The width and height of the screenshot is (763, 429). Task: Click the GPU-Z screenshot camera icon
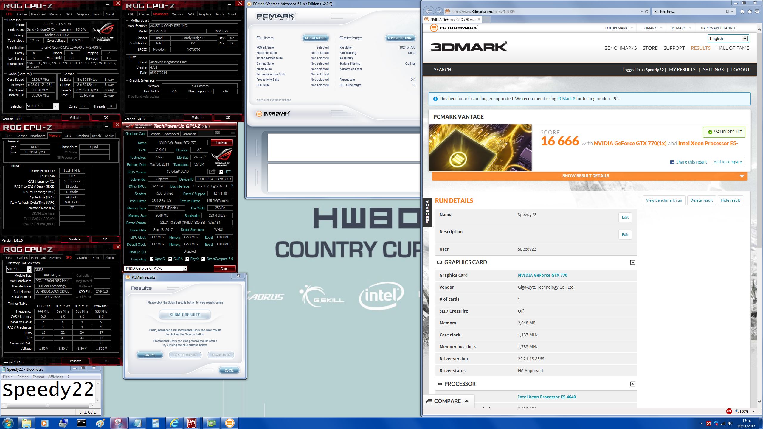coord(218,132)
